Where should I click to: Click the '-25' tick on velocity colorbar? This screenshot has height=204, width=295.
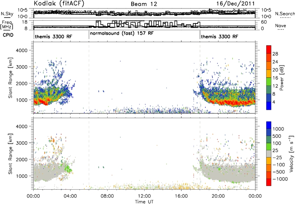[x=277, y=158]
